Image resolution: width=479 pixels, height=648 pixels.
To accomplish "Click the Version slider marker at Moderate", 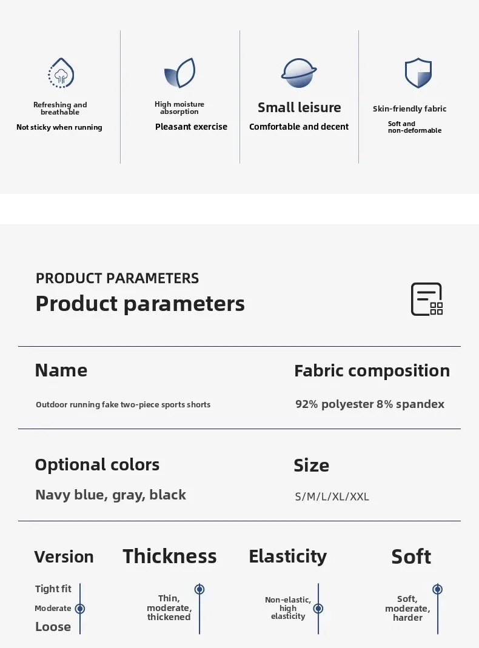I will click(x=80, y=609).
